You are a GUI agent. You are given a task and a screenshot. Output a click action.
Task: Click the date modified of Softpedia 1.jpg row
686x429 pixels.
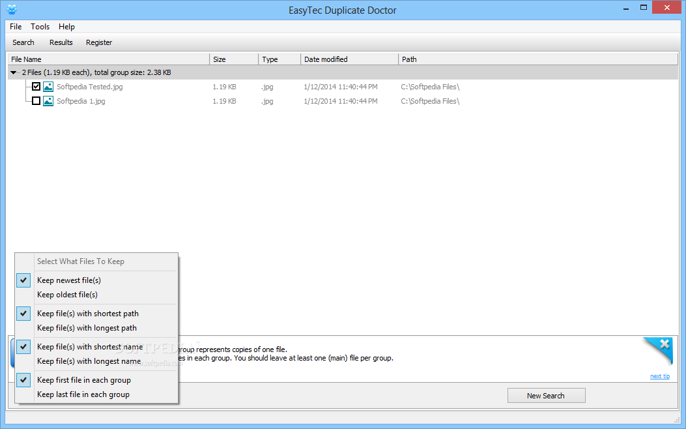[340, 101]
